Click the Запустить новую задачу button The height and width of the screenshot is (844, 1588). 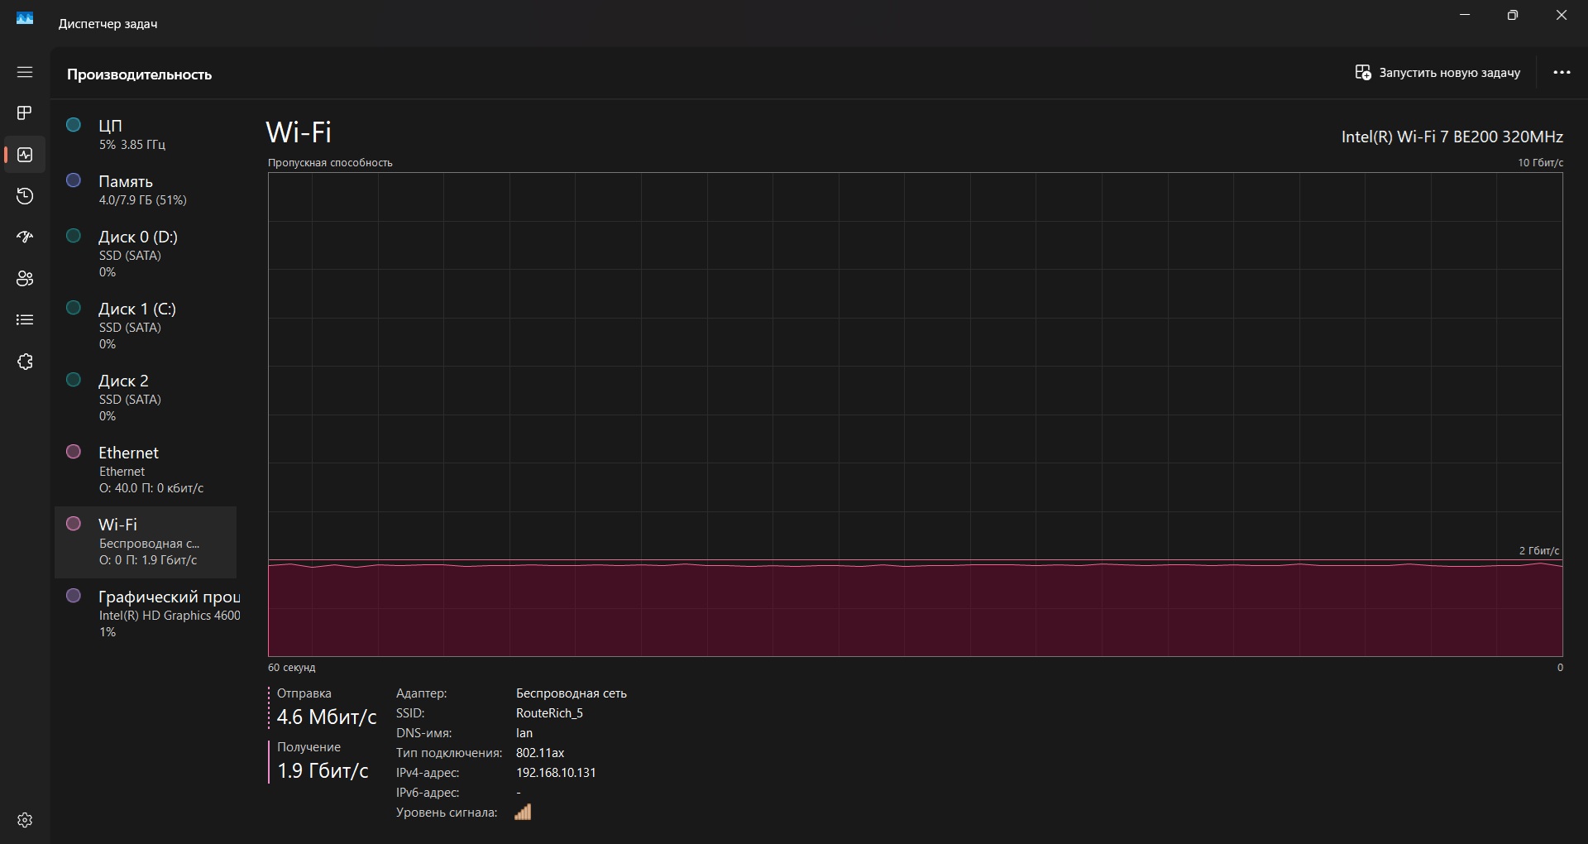[x=1437, y=73]
